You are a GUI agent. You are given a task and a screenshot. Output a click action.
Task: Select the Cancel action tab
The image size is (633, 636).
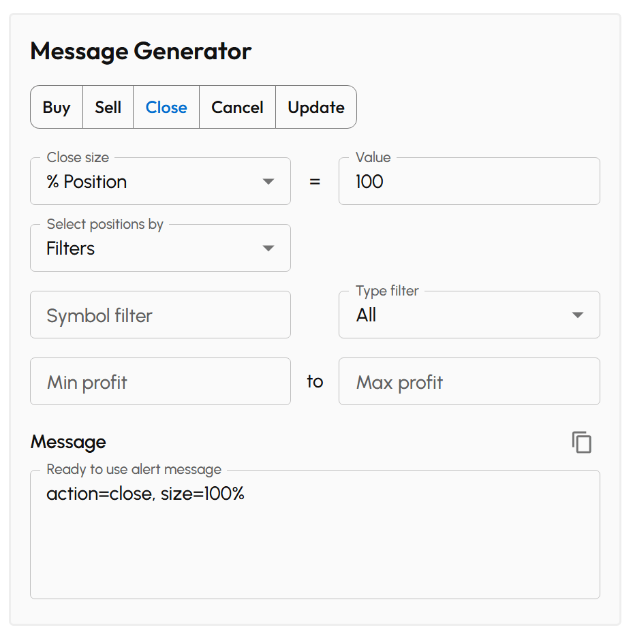click(237, 107)
